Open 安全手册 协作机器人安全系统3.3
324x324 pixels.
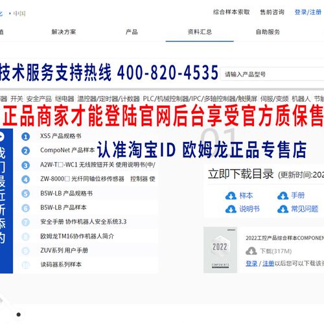[84, 222]
